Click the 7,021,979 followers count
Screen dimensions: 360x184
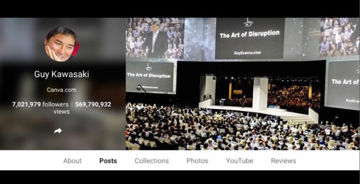click(40, 105)
